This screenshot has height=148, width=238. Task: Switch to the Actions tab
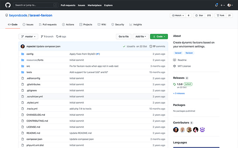pyautogui.click(x=68, y=24)
